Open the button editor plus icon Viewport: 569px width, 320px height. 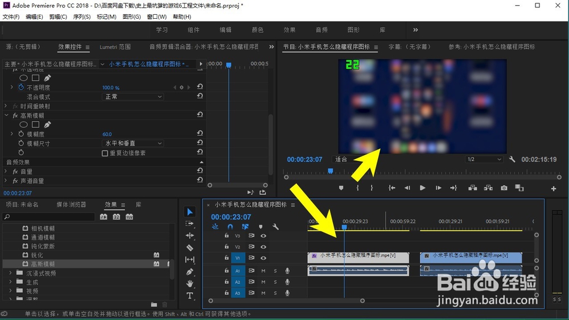(554, 189)
